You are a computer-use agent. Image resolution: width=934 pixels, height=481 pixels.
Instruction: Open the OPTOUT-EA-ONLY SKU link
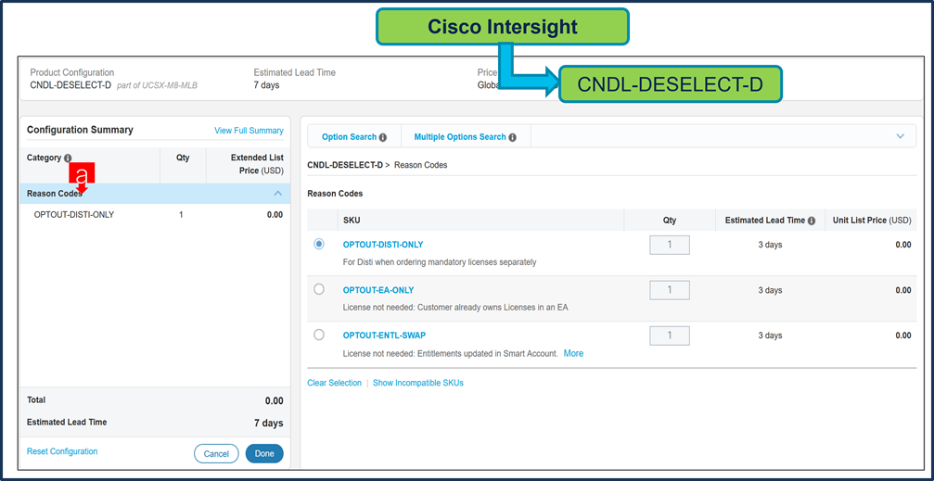click(x=378, y=290)
